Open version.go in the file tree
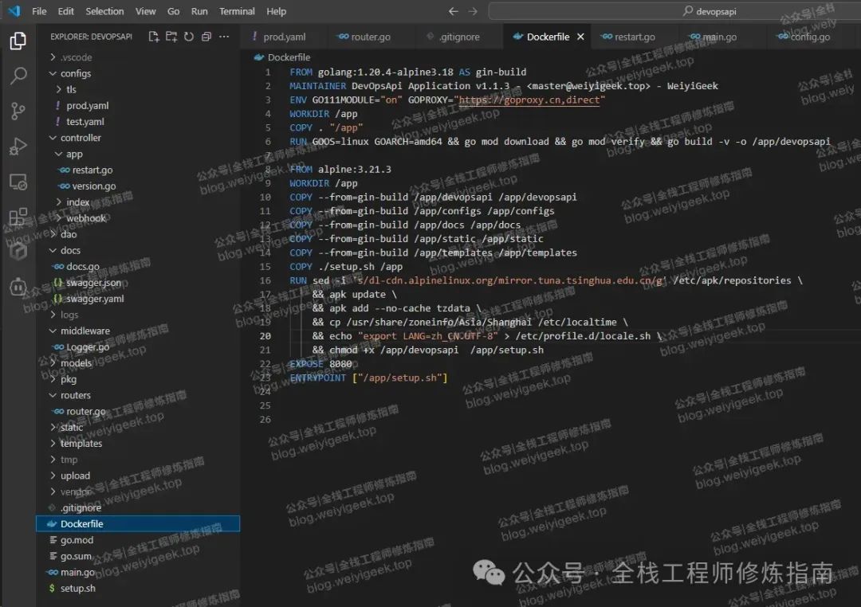 (138, 186)
